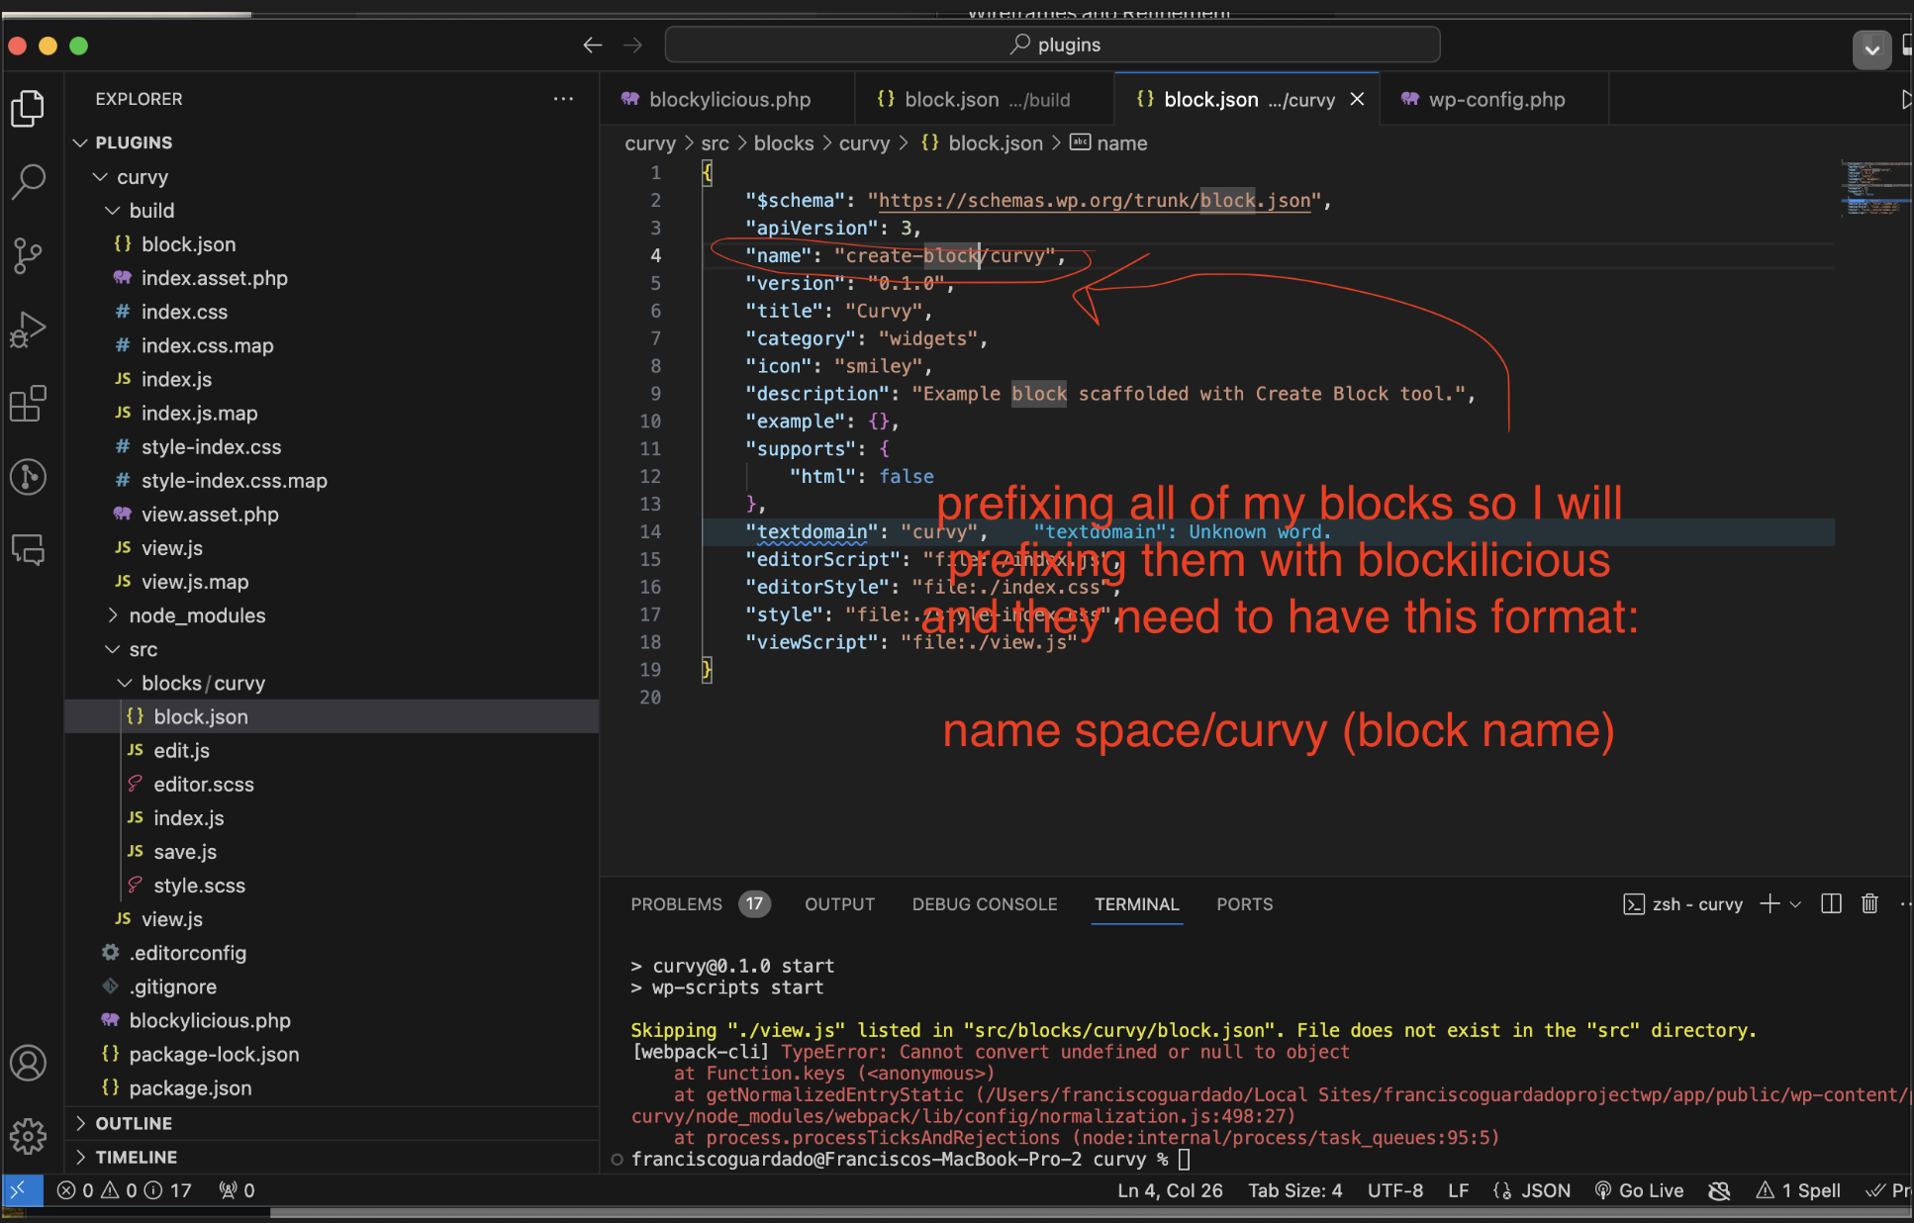Screen dimensions: 1914x1223
Task: Open the schemas.wp.org schema link
Action: [1095, 201]
